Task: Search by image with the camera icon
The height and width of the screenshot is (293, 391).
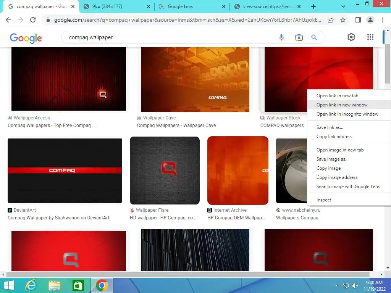Action: pyautogui.click(x=299, y=37)
